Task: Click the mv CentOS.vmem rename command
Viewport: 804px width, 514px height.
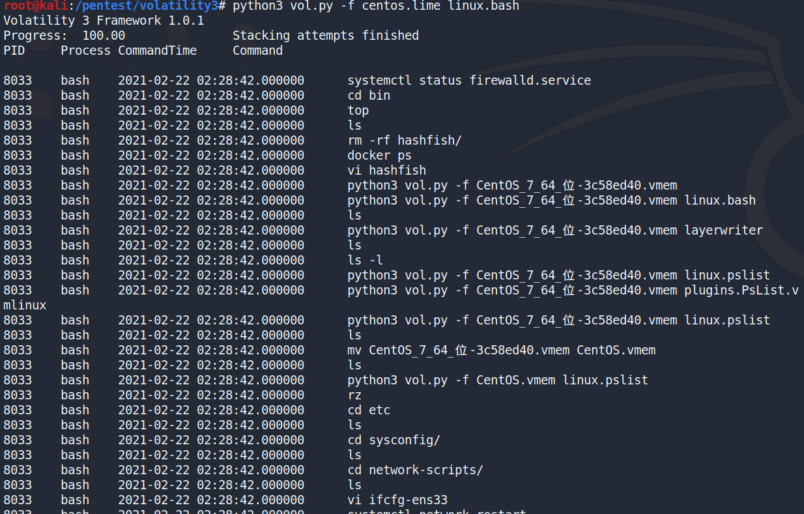Action: pos(501,350)
